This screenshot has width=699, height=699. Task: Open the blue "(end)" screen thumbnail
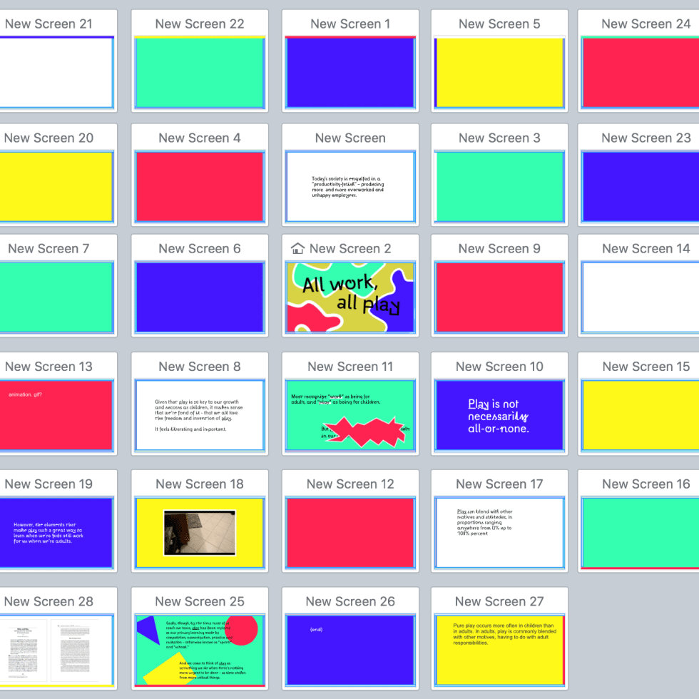click(x=349, y=650)
